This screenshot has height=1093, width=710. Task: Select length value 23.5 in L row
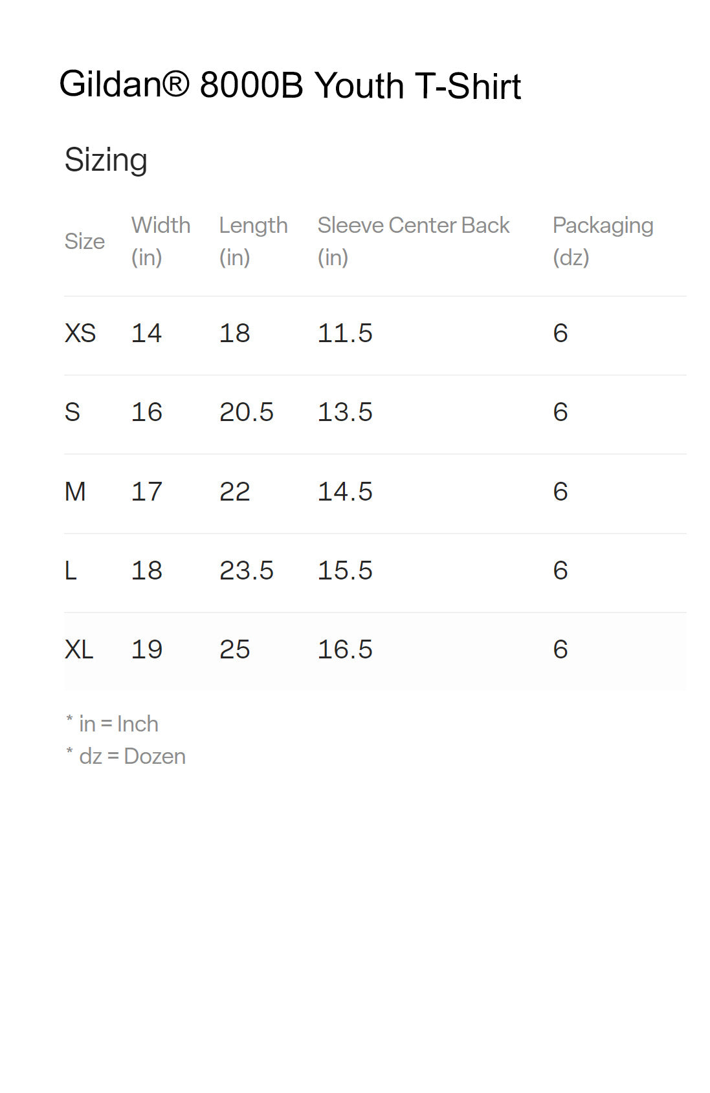247,570
